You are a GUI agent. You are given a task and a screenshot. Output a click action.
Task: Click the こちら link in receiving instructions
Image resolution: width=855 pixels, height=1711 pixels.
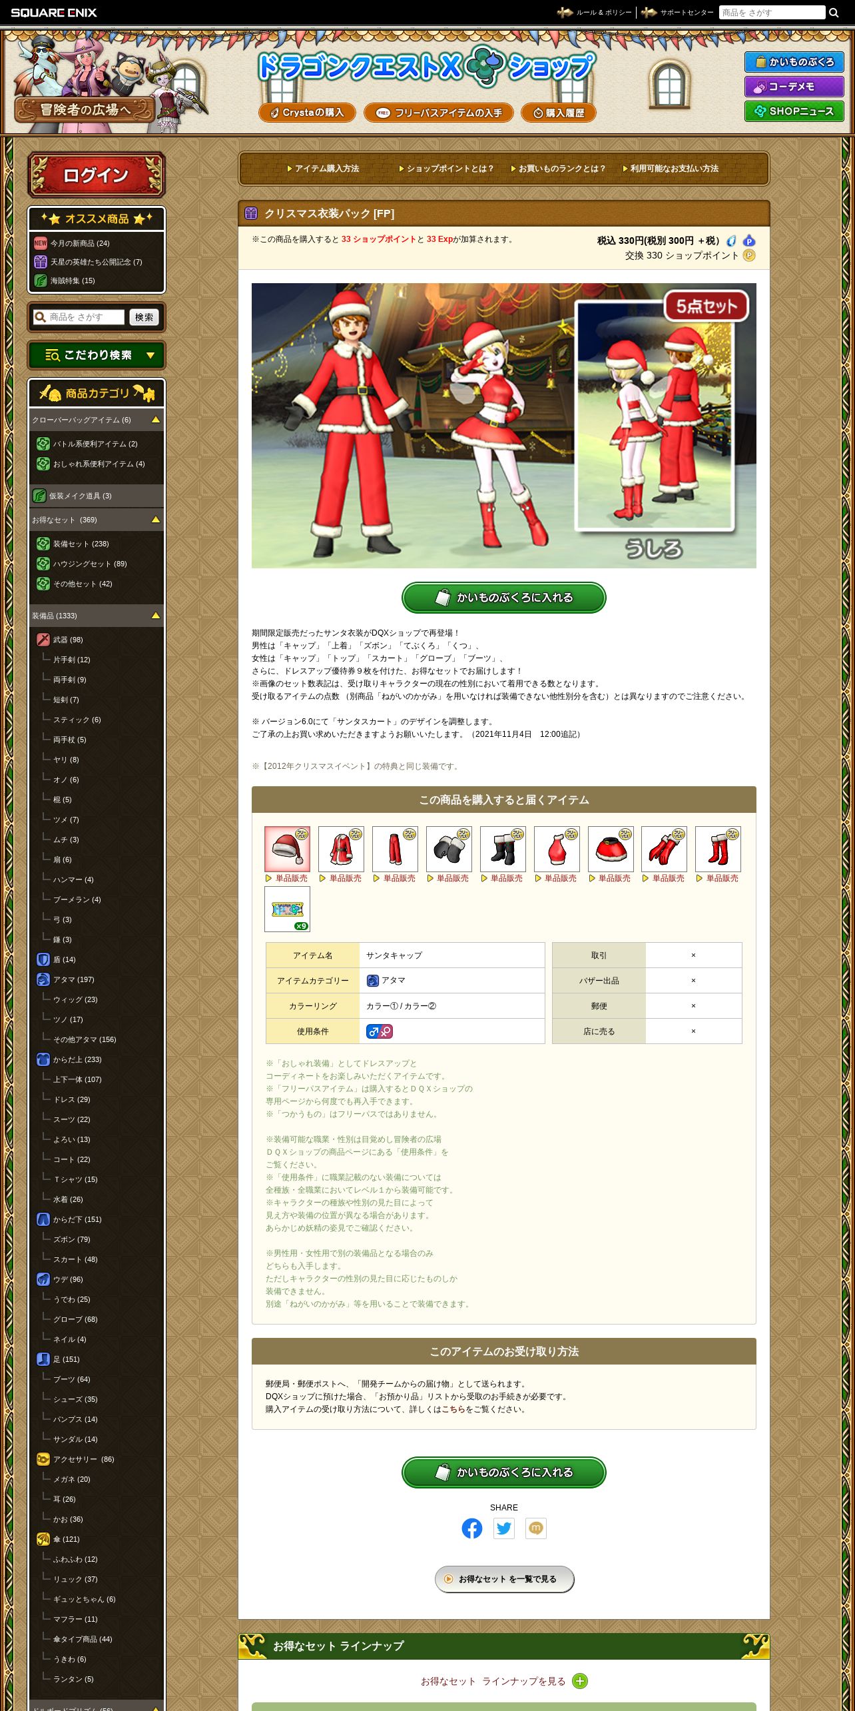coord(453,1409)
